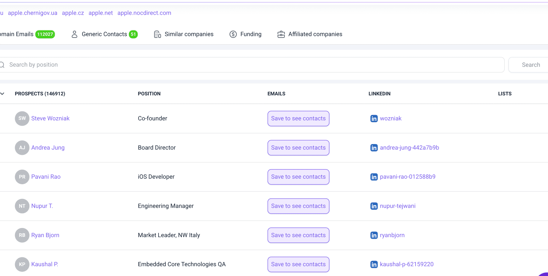548x276 pixels.
Task: Open Steve Wozniak's LinkedIn icon
Action: 374,119
